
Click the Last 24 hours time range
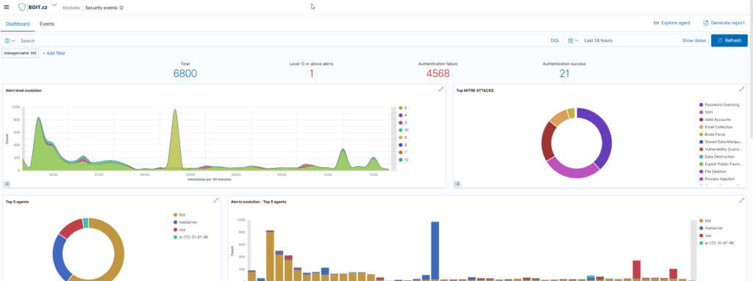(599, 41)
